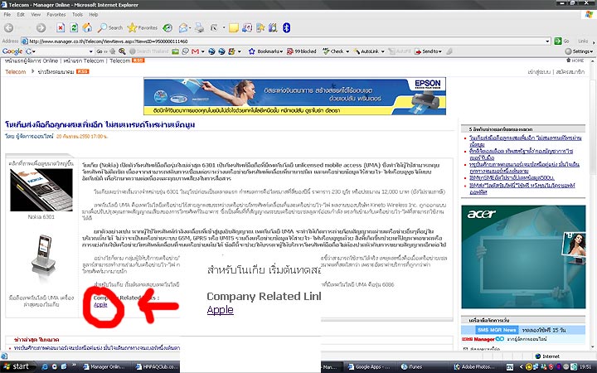Click the Telecom breadcrumb link in orange
597x373 pixels.
tap(16, 71)
